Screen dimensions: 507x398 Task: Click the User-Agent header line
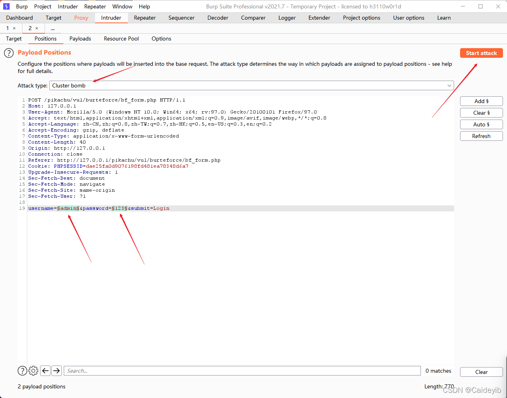172,112
